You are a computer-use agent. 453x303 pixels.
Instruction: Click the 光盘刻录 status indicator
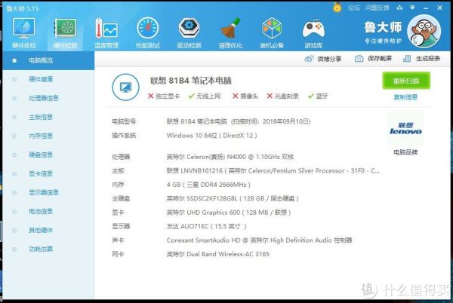(282, 96)
